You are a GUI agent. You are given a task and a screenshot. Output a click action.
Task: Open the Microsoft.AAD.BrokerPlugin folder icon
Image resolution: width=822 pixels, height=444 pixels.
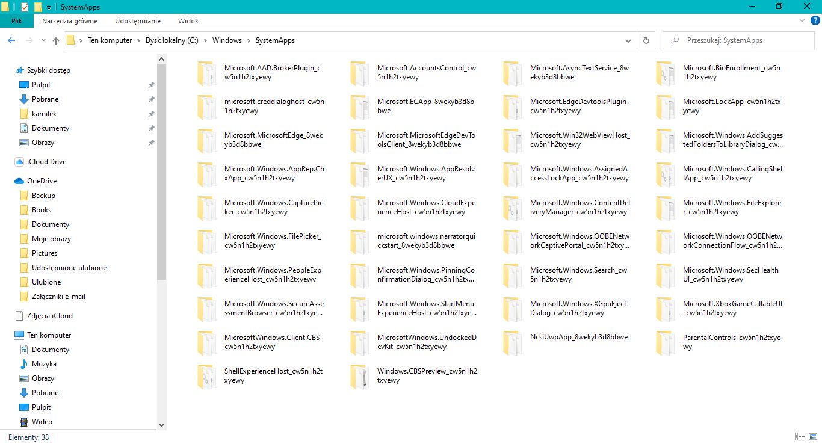pyautogui.click(x=207, y=73)
